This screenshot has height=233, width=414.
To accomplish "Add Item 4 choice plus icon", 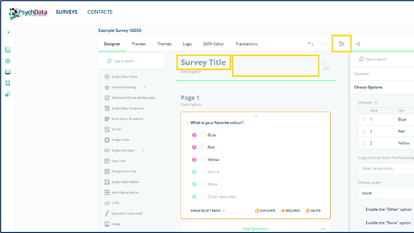I will pos(194,172).
